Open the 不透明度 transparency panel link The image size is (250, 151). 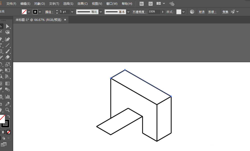pos(139,12)
